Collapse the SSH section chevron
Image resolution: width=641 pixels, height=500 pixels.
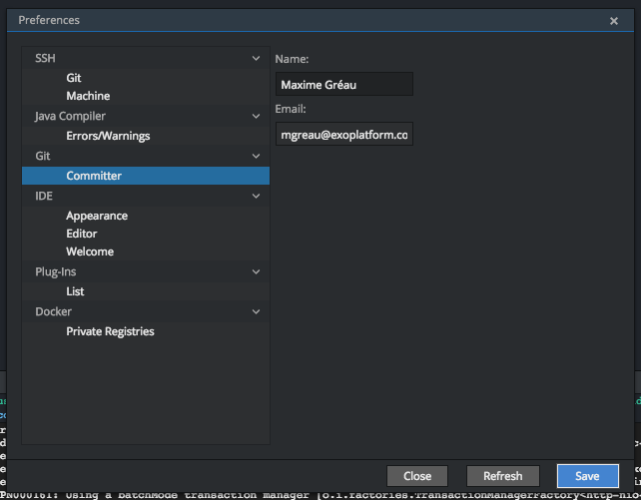(x=256, y=59)
